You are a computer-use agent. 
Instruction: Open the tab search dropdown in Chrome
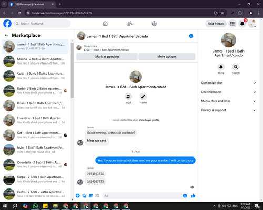(x=4, y=4)
